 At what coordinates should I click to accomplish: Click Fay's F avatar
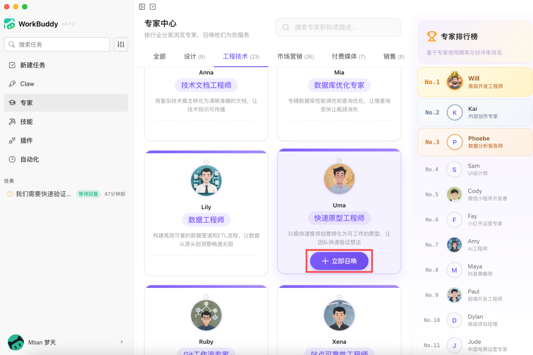pyautogui.click(x=454, y=220)
